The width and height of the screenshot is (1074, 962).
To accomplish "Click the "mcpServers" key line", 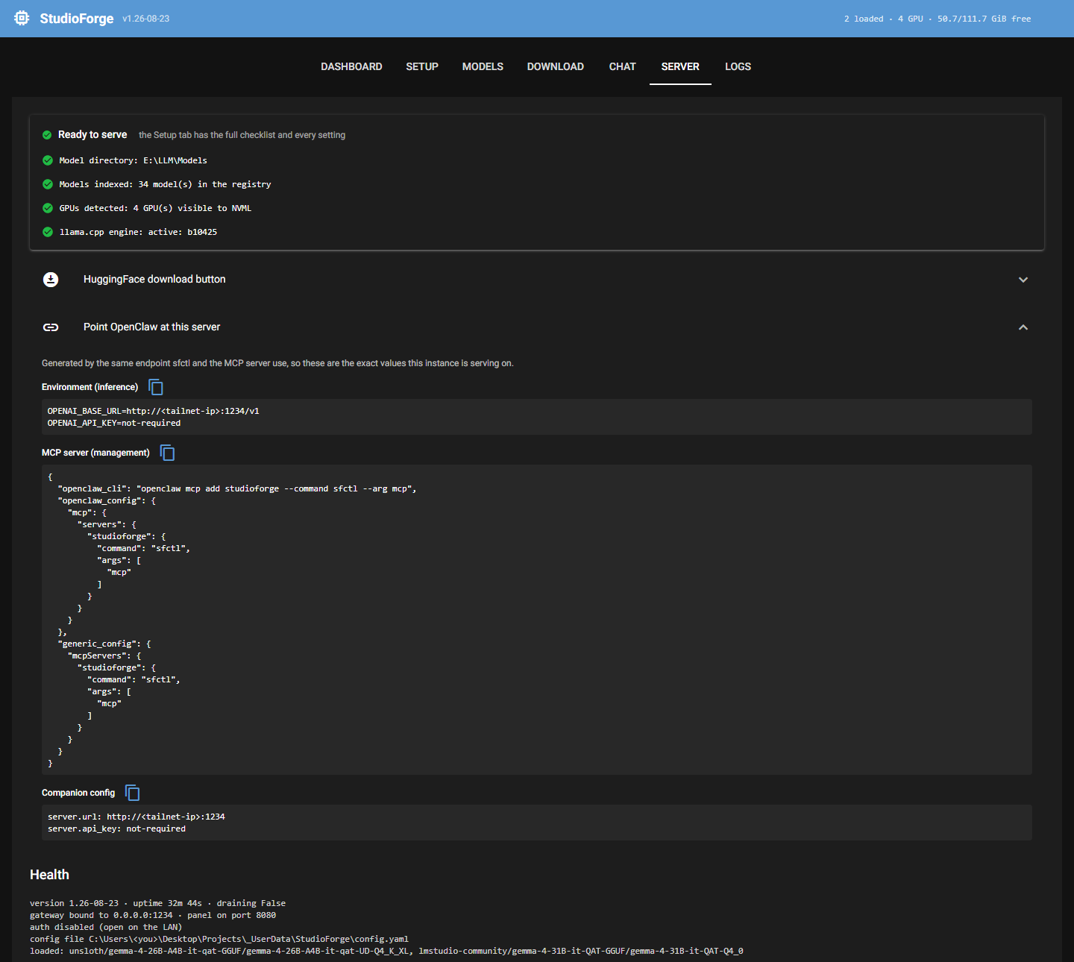I will [x=104, y=656].
